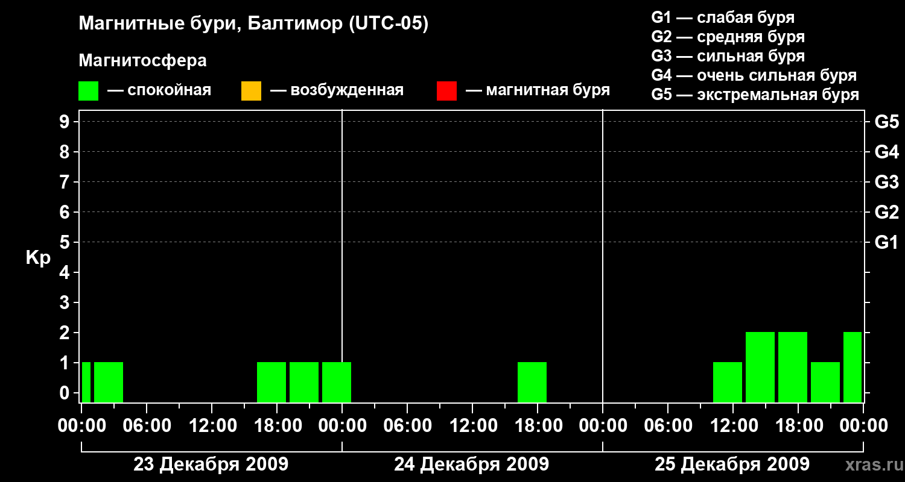Click the G3 label beside the Kp 7 gridline
Screen dimensions: 905x482
click(x=886, y=182)
